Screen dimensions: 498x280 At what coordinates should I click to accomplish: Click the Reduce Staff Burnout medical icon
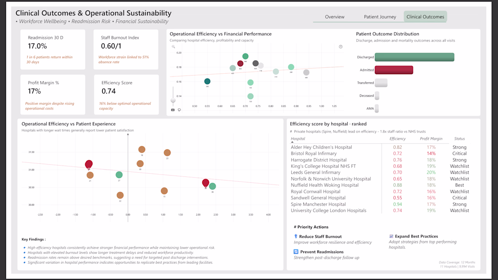[x=296, y=236]
